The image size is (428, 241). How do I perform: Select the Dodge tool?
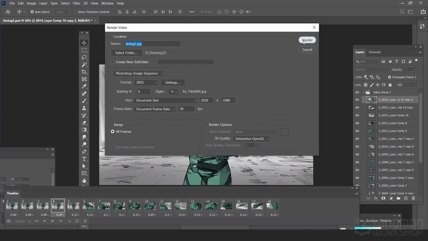84,144
